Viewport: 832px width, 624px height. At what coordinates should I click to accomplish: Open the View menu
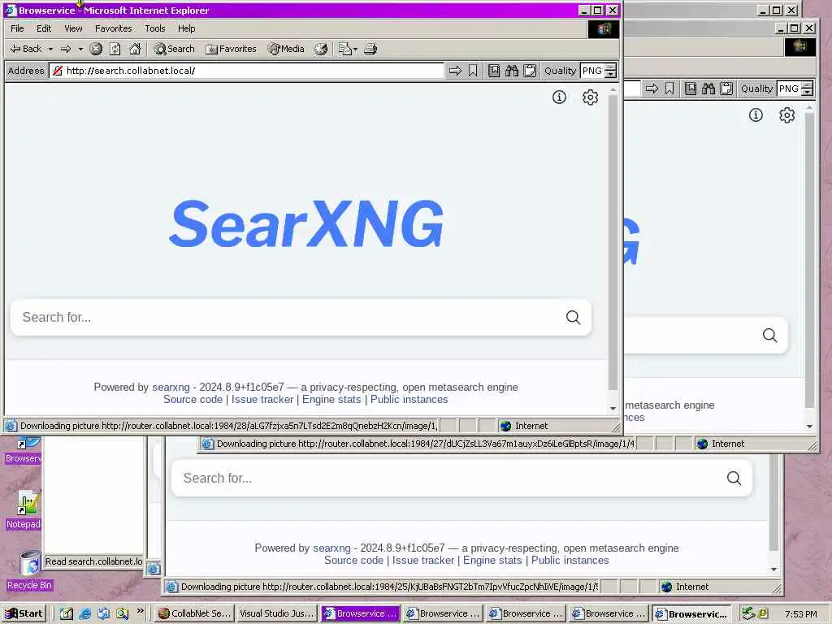coord(73,28)
